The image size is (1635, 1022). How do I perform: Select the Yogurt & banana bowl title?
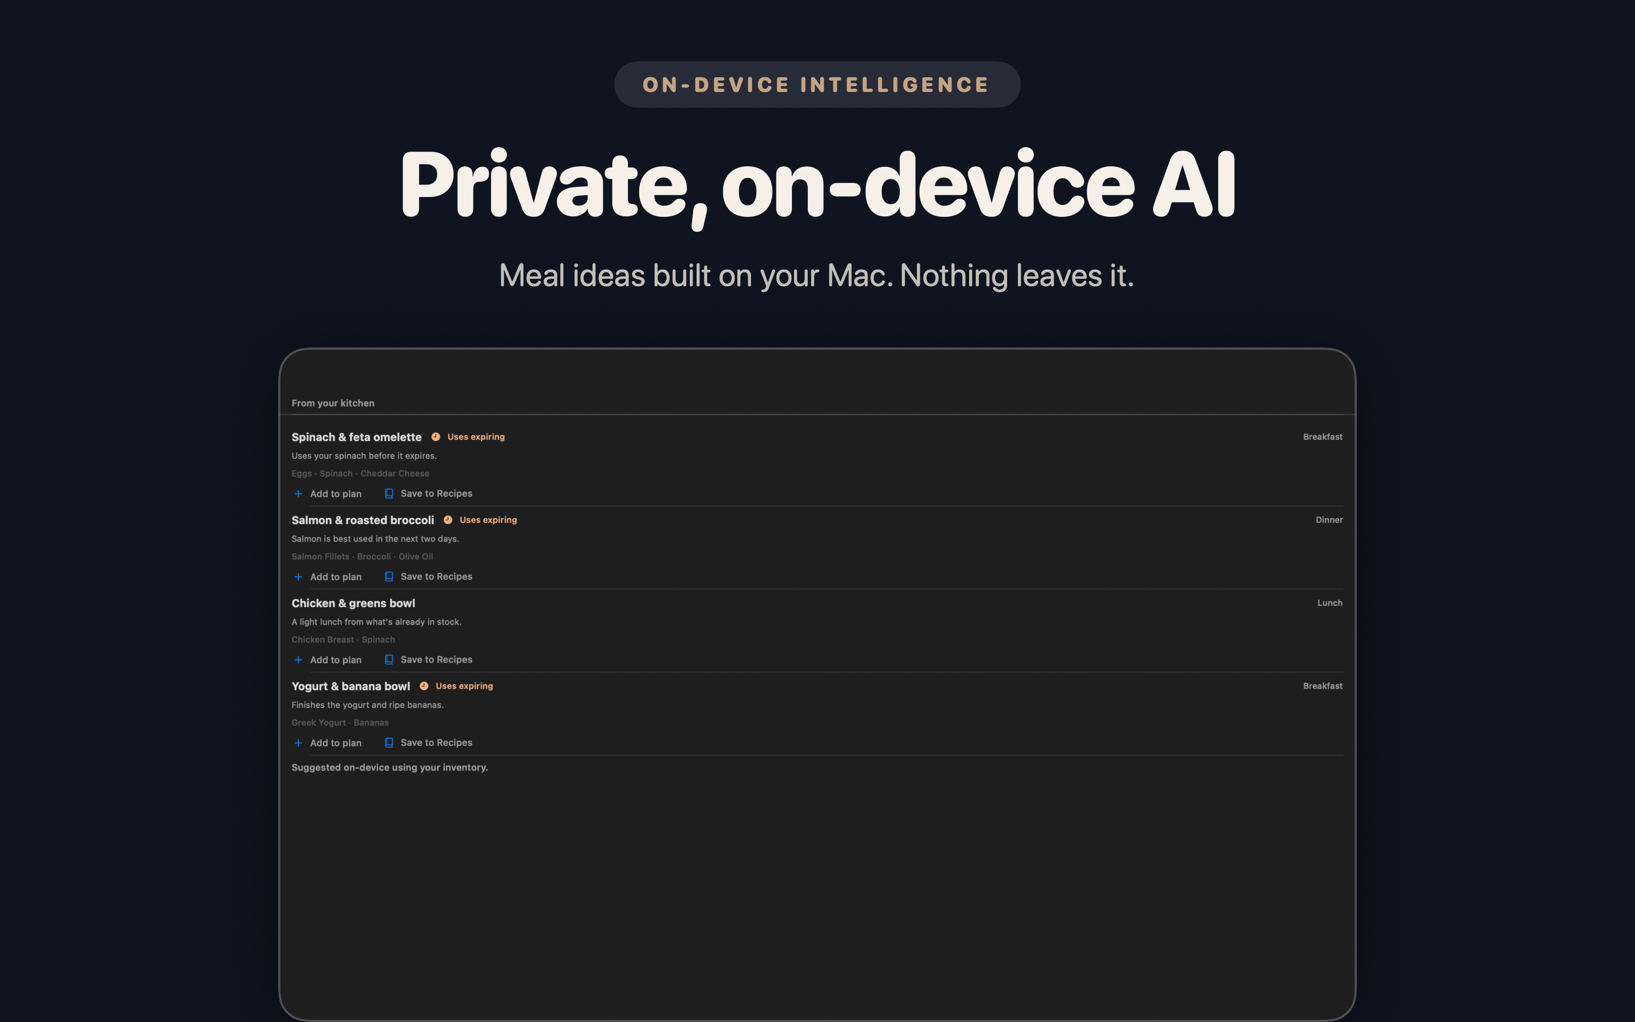pyautogui.click(x=351, y=687)
